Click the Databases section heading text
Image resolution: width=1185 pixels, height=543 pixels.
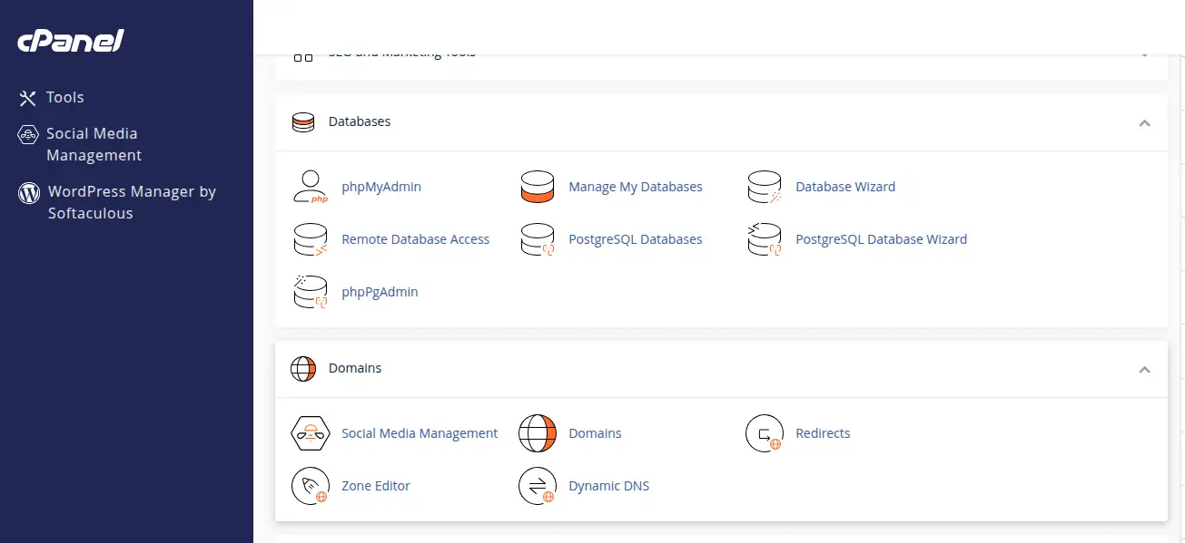click(x=360, y=121)
